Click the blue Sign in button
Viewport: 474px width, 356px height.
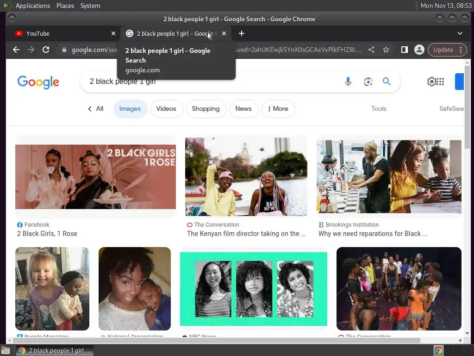pyautogui.click(x=459, y=82)
